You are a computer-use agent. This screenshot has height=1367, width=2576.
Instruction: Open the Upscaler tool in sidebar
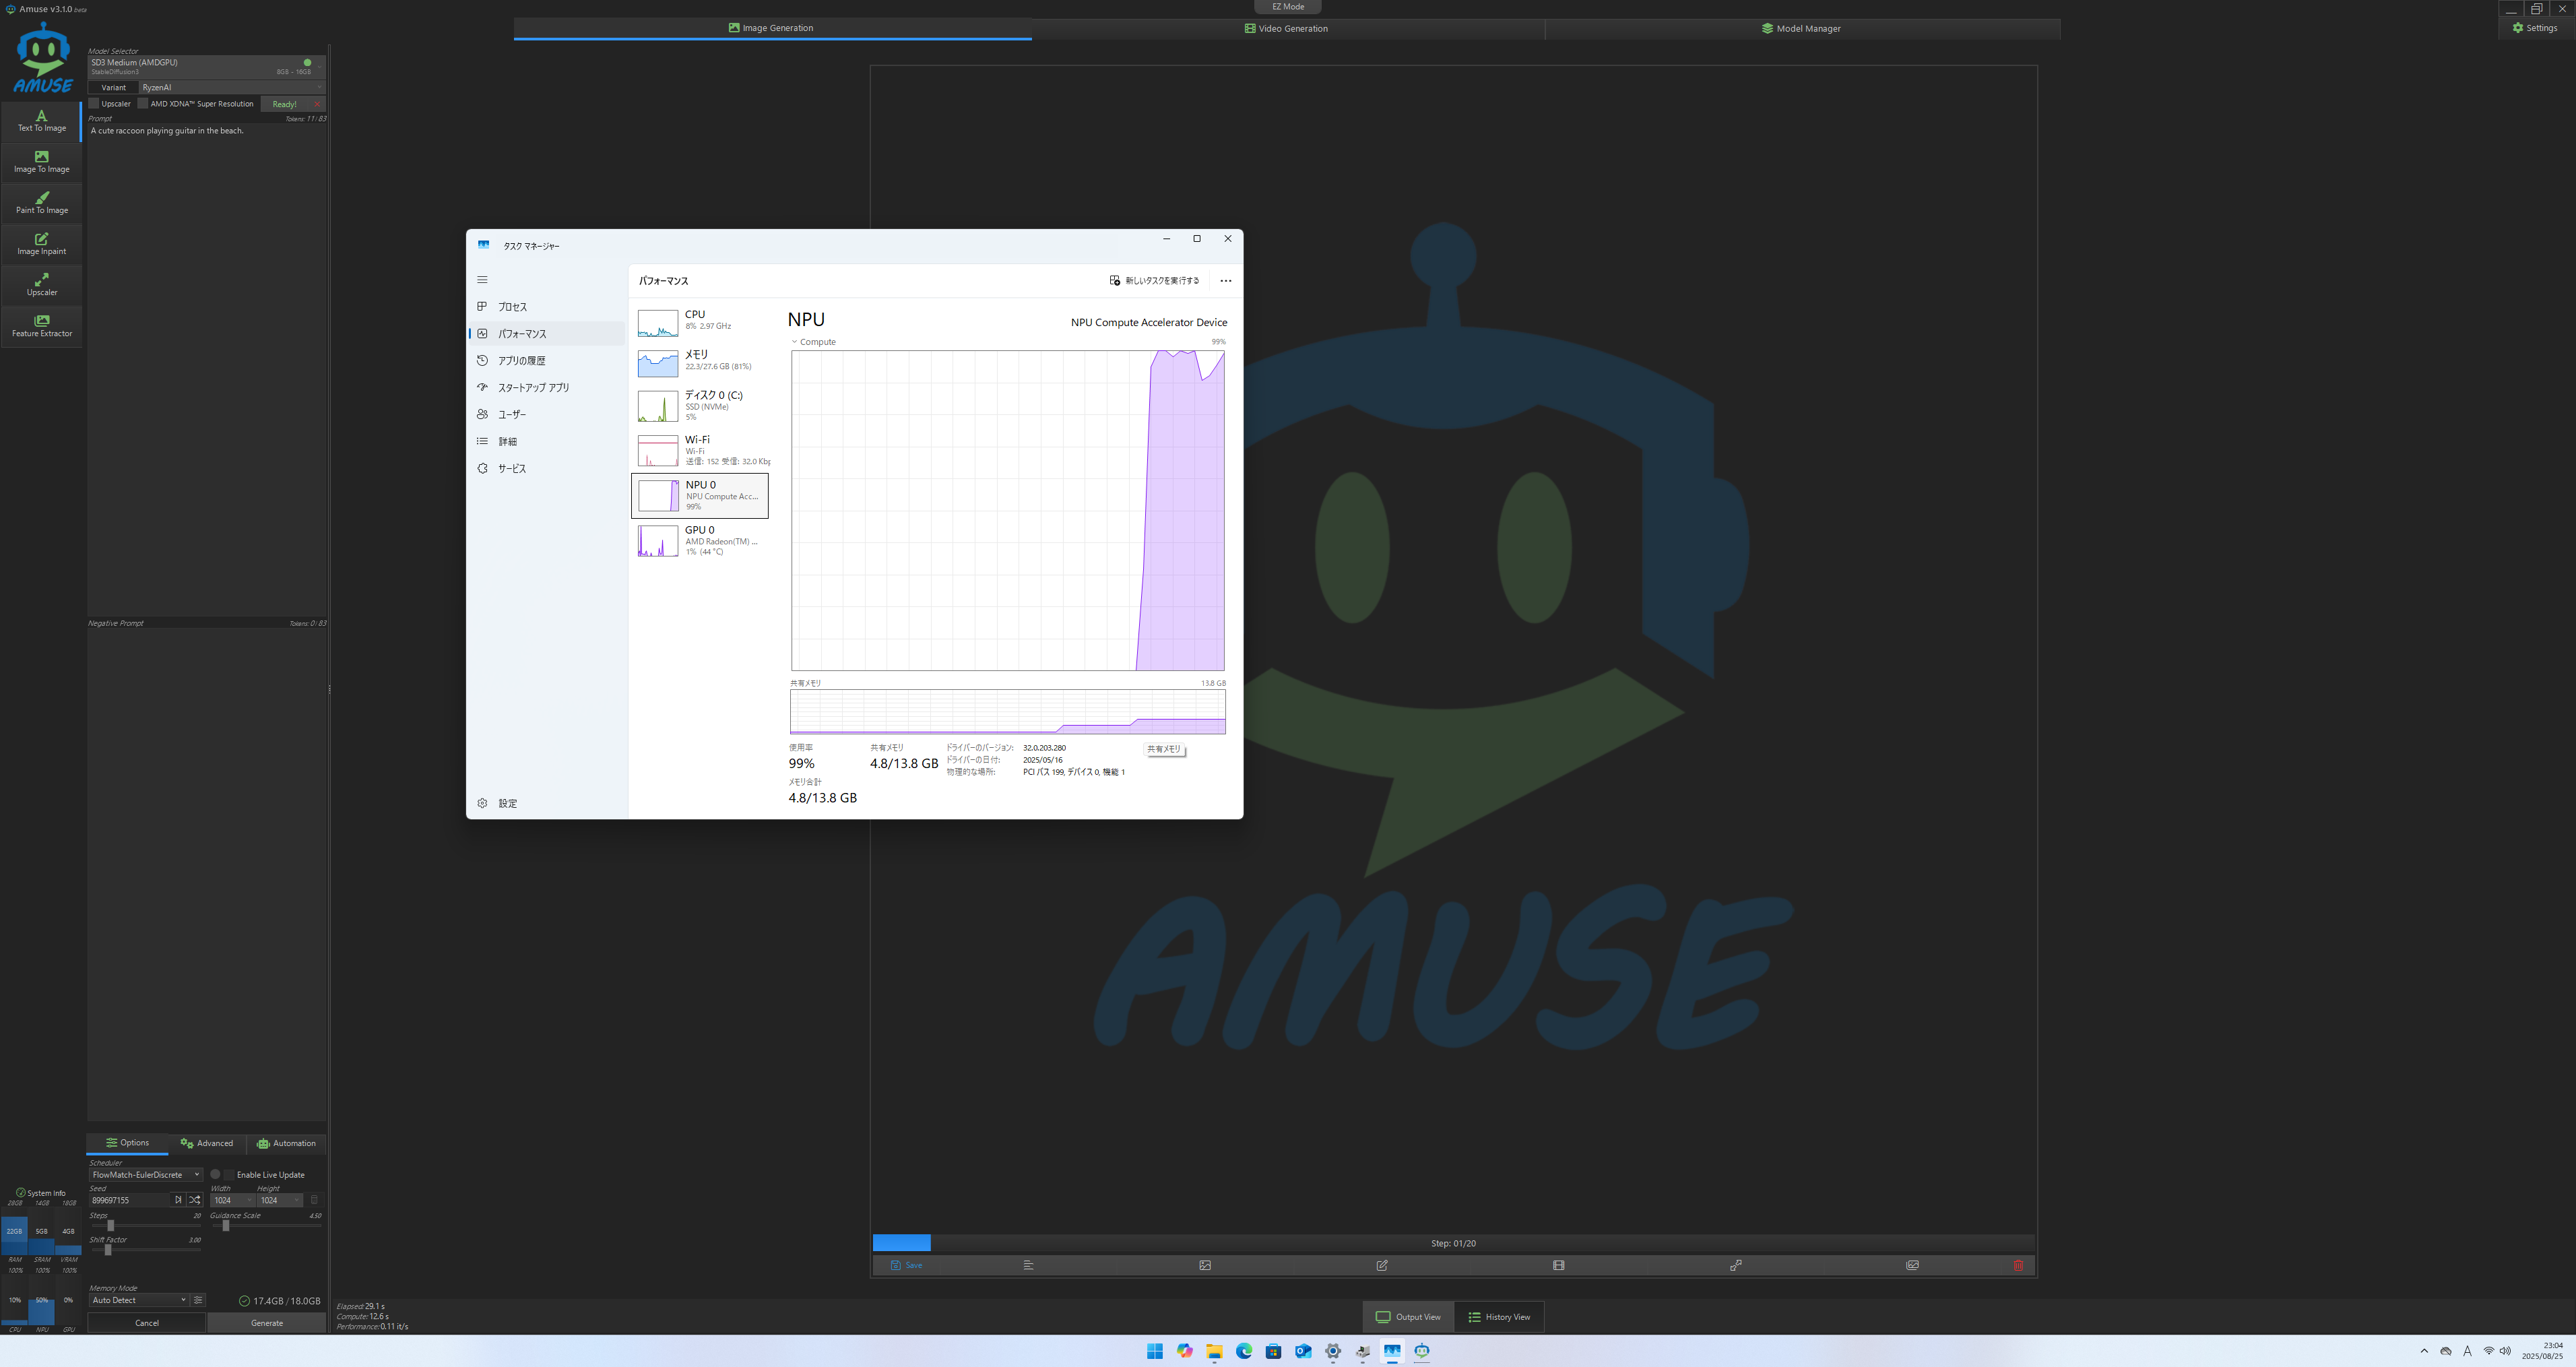[x=41, y=285]
